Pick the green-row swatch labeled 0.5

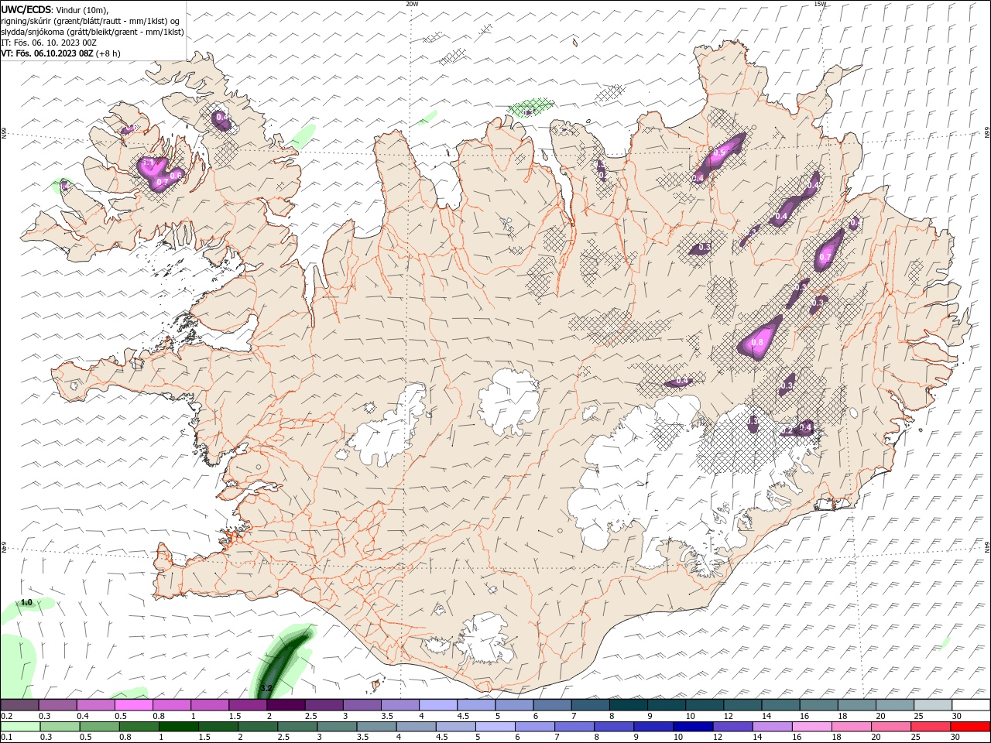(x=100, y=727)
